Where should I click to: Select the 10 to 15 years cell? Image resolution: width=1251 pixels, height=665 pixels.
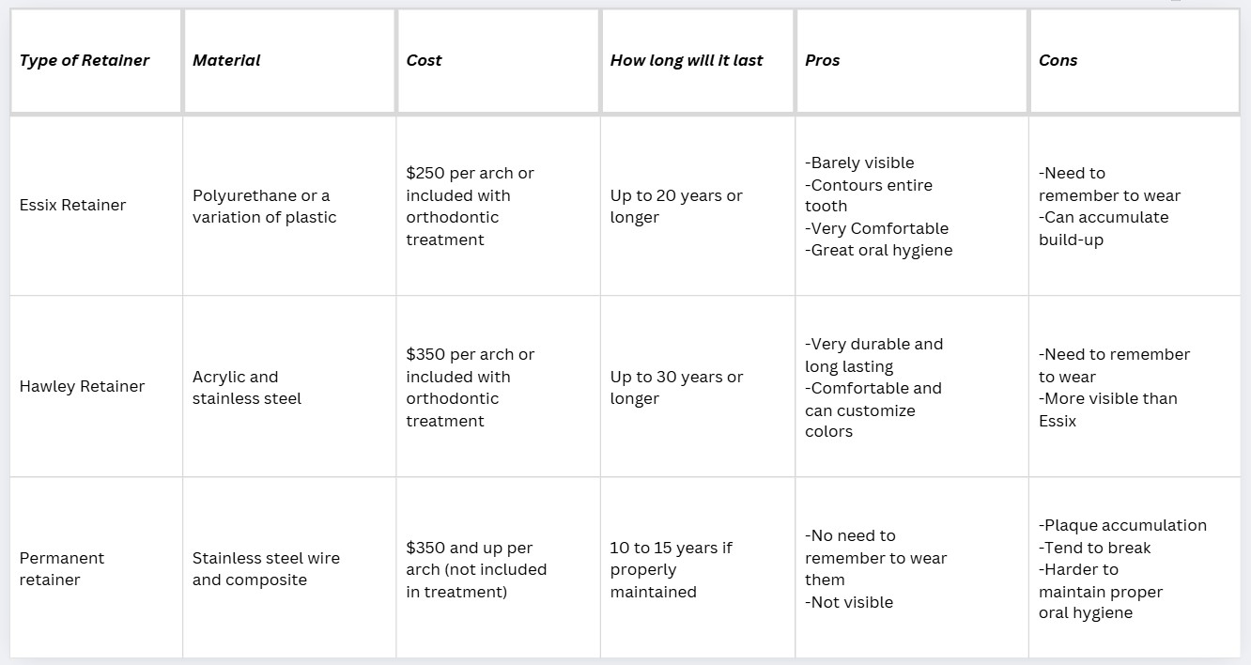pyautogui.click(x=698, y=568)
